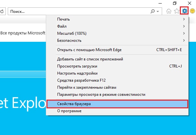This screenshot has width=196, height=135.
Task: Click the refresh page icon
Action: point(2,12)
